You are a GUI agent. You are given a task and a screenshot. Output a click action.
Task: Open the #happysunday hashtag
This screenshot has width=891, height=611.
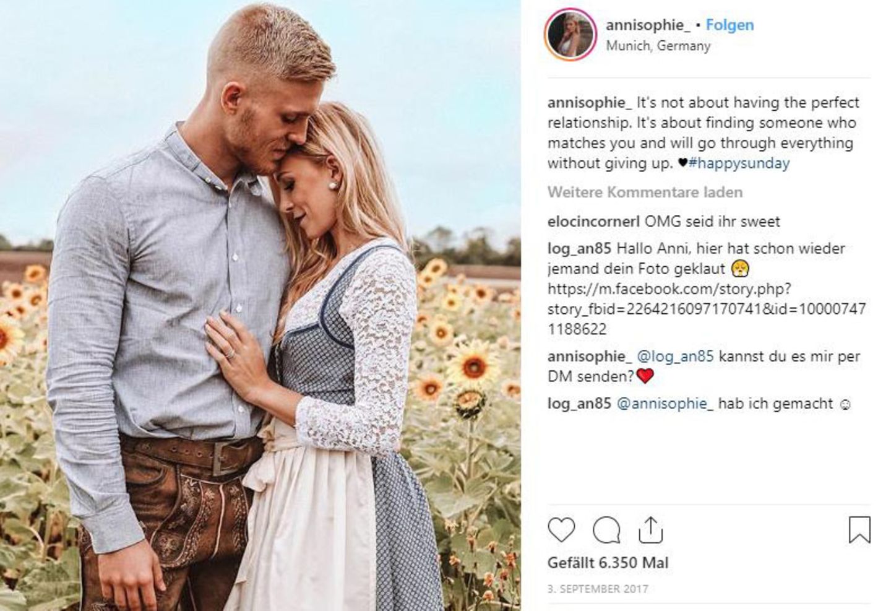[x=739, y=163]
